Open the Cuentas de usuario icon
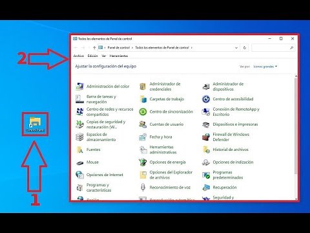310x233 pixels. pyautogui.click(x=143, y=124)
